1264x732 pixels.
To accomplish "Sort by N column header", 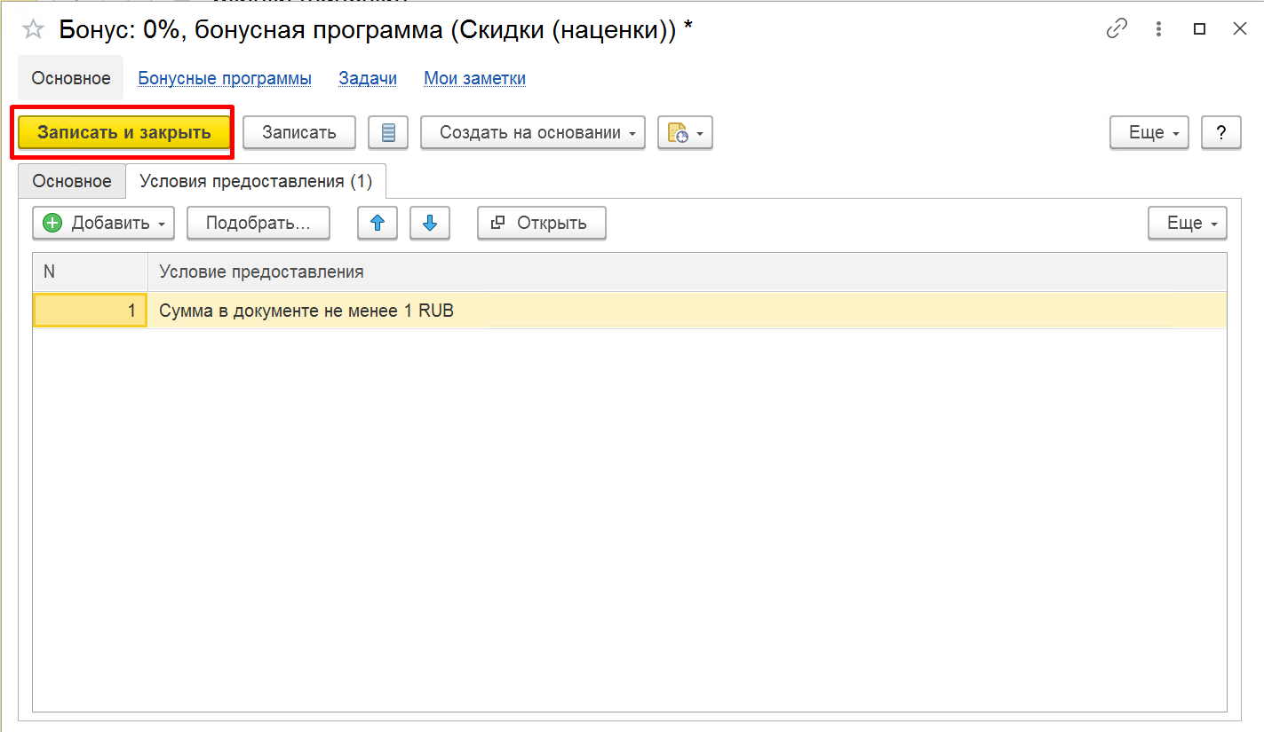I will pyautogui.click(x=91, y=272).
